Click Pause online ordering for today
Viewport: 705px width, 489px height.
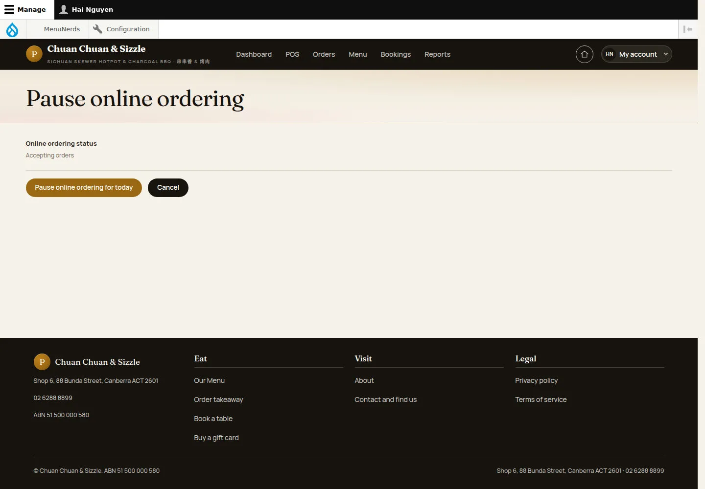[84, 188]
